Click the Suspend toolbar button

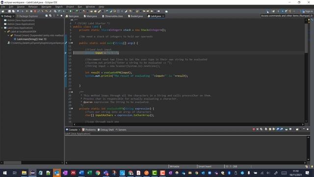pos(31,11)
